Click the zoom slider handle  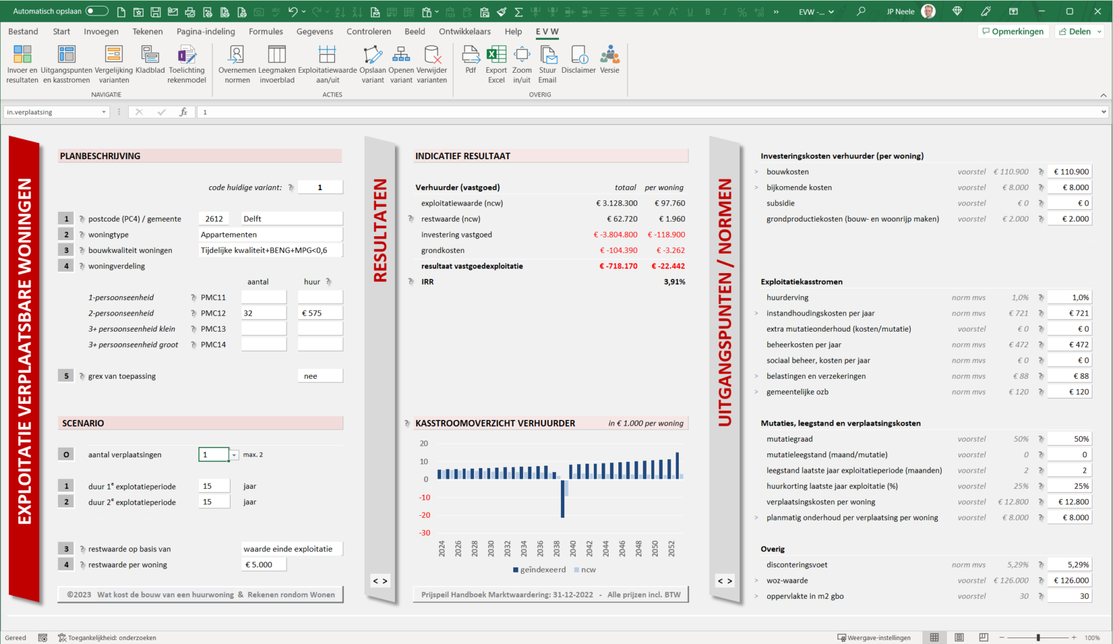pos(1038,638)
